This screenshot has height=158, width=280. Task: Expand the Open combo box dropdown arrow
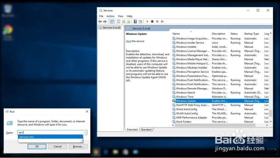click(85, 132)
